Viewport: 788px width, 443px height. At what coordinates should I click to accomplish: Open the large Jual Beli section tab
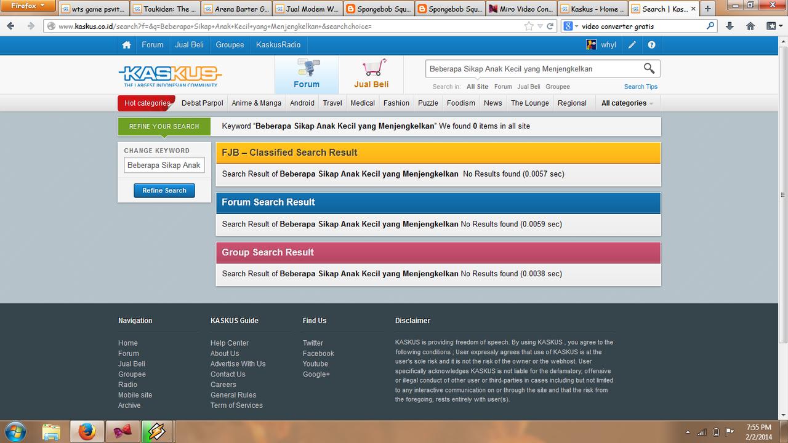(371, 74)
